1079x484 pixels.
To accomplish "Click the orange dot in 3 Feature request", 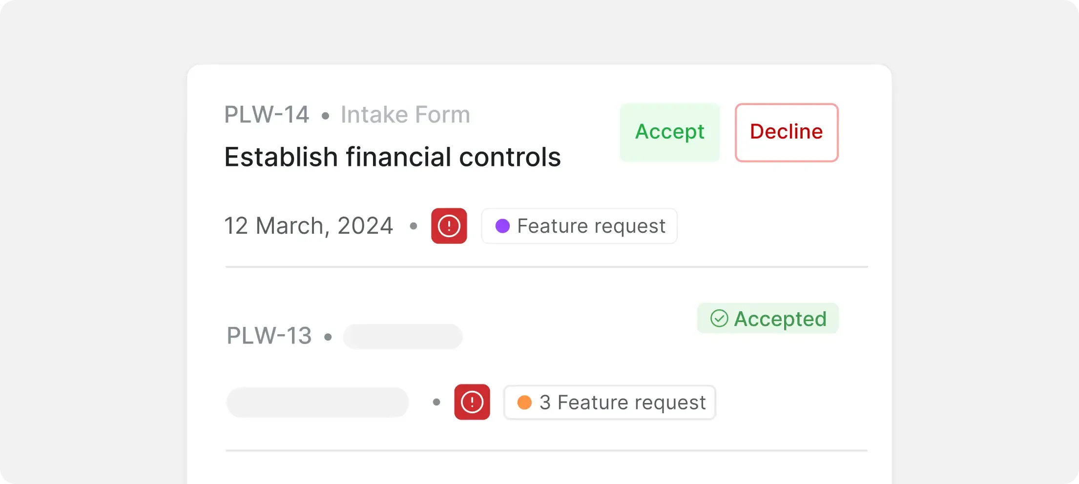I will click(x=524, y=403).
